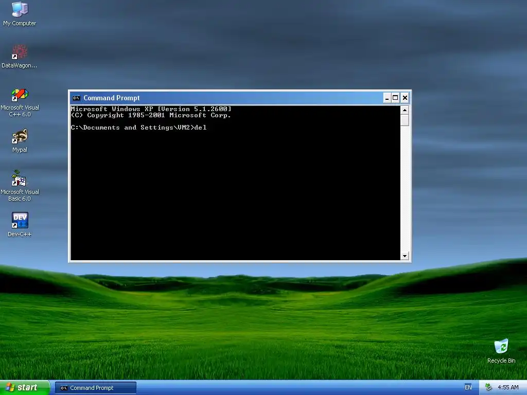Click the console scroll up arrow
This screenshot has height=395, width=527.
(405, 110)
